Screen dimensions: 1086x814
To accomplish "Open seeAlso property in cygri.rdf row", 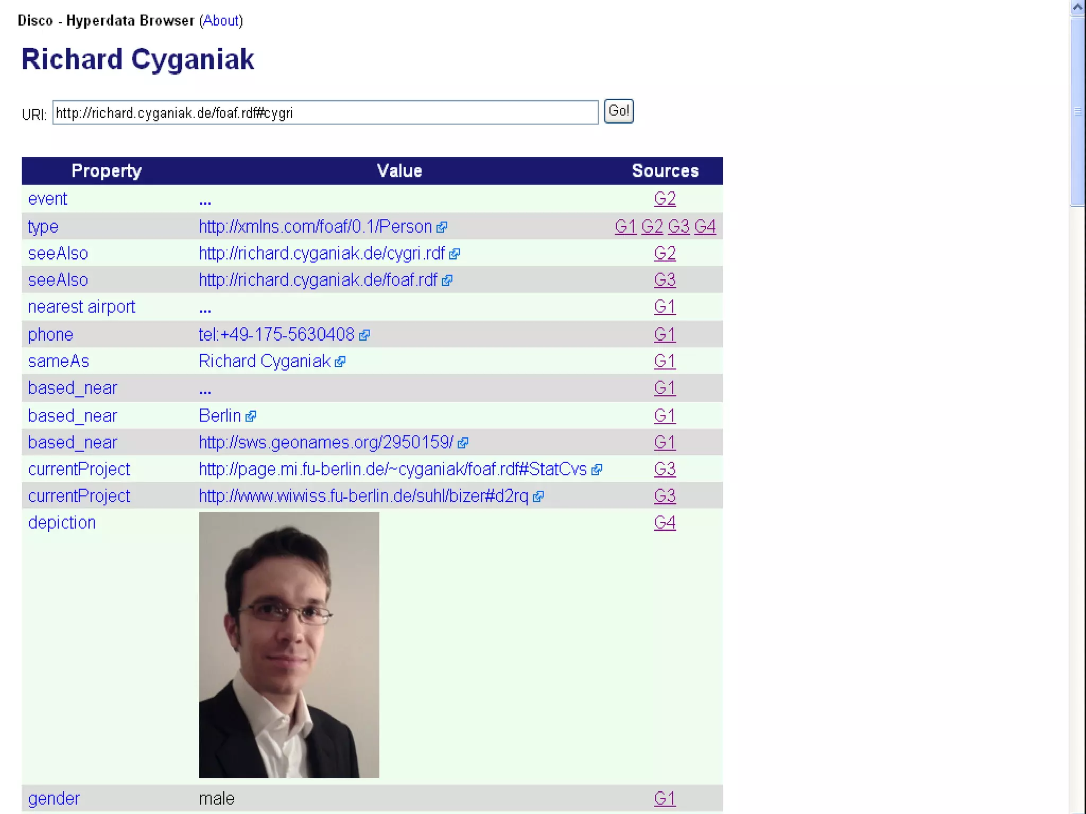I will [x=58, y=253].
